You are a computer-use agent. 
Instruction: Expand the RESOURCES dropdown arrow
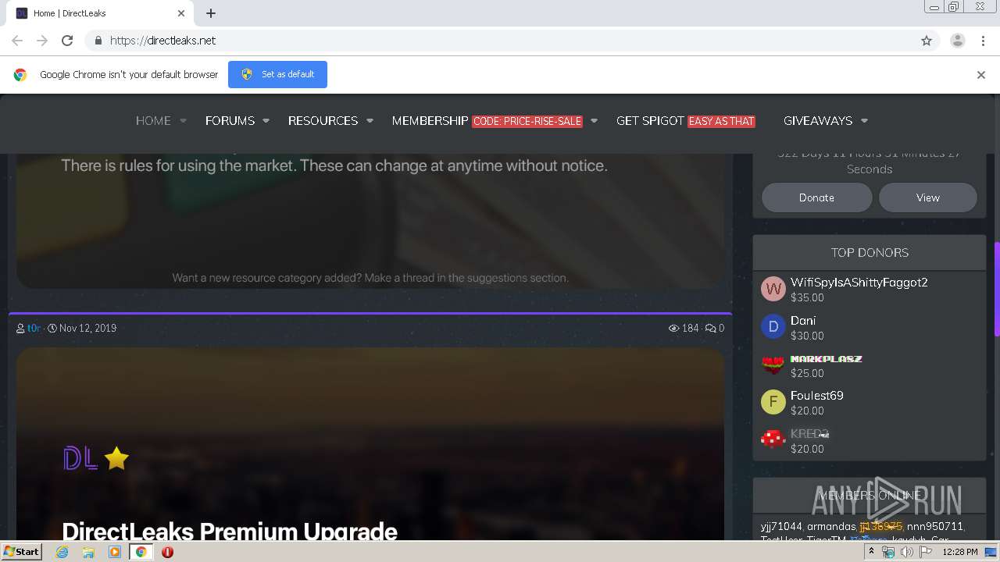pyautogui.click(x=370, y=121)
